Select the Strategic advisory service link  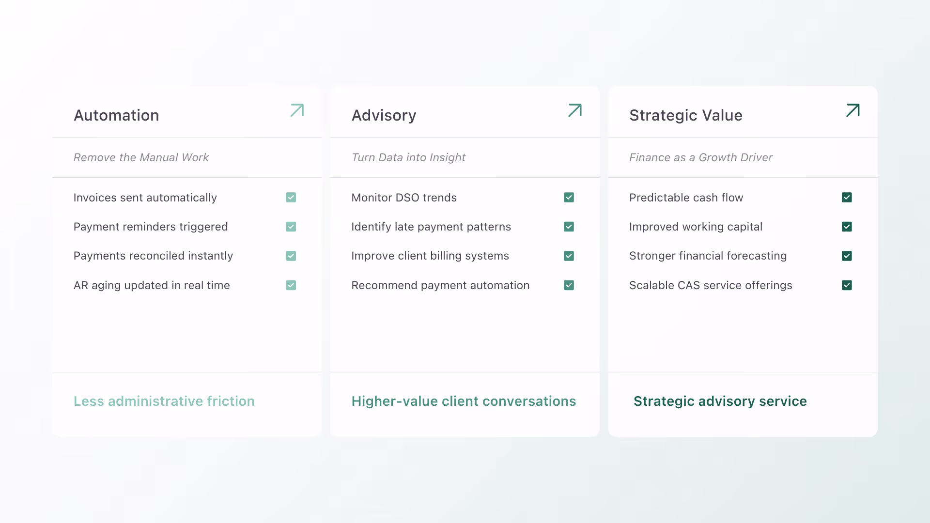click(x=720, y=401)
